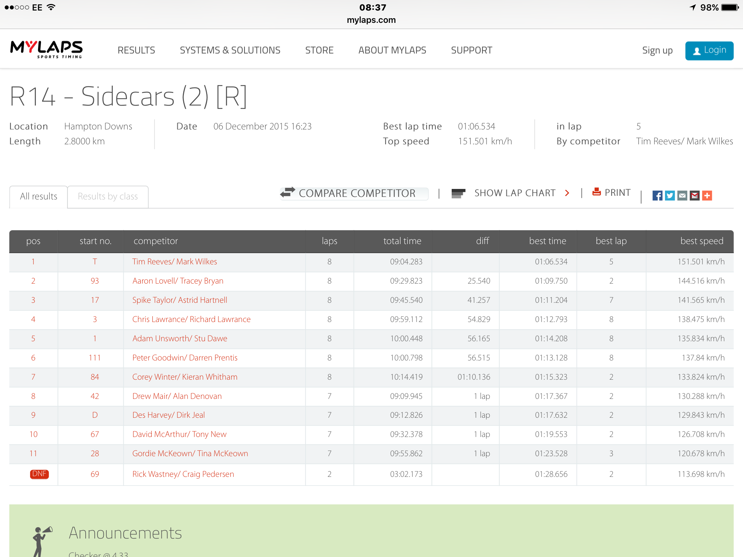Viewport: 743px width, 557px height.
Task: Open competitor Spike Taylor/ Astrid Hartnell
Action: pyautogui.click(x=180, y=300)
